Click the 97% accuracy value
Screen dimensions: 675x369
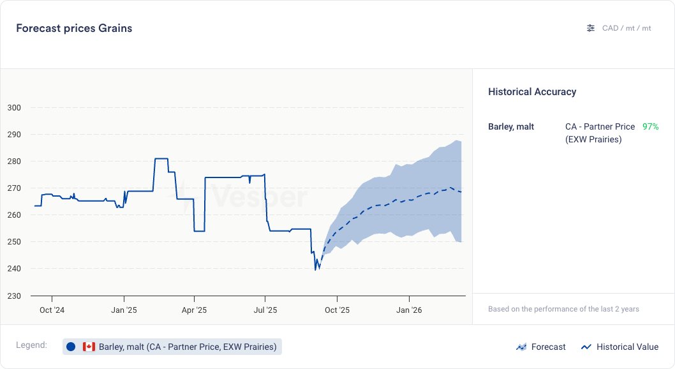(x=650, y=126)
